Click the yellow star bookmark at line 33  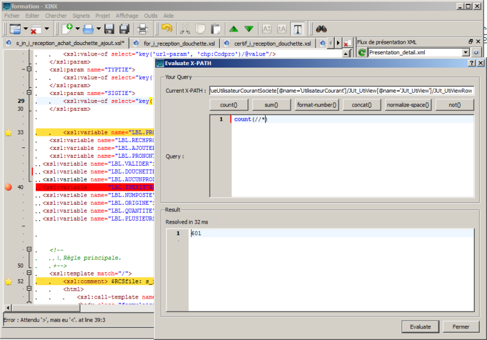tap(9, 133)
